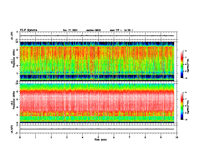This screenshot has width=199, height=154.
Task: Click the "4" kHz tick of ch.2 frequency axis
Action: click(x=18, y=107)
